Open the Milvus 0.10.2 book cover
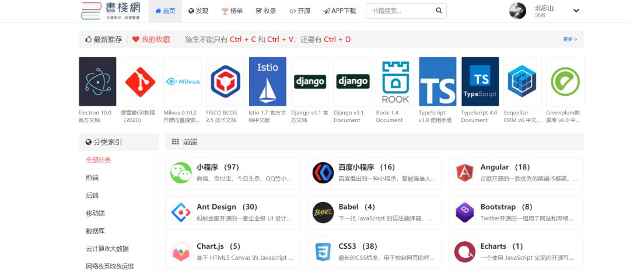The image size is (630, 275). (183, 82)
